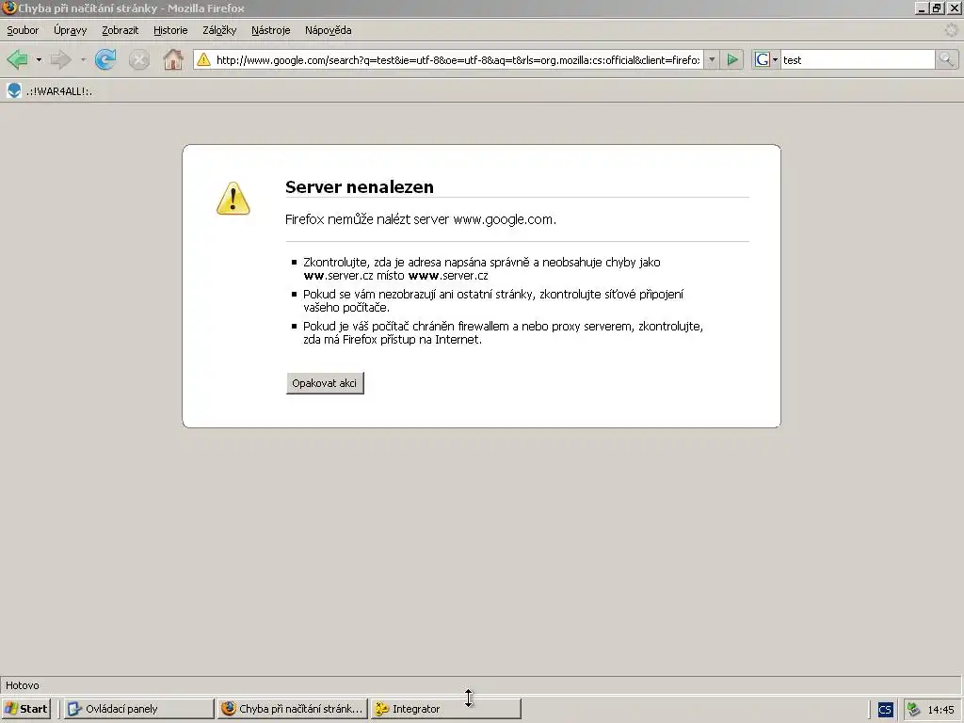This screenshot has width=964, height=723.
Task: Click the CS language indicator in tray
Action: 885,710
